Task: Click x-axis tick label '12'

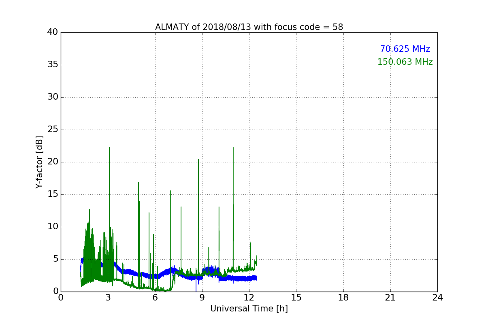Action: pyautogui.click(x=249, y=297)
